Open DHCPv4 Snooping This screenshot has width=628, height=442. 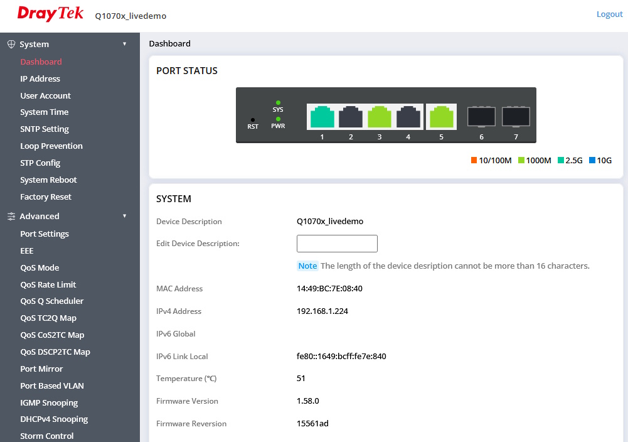click(x=54, y=419)
